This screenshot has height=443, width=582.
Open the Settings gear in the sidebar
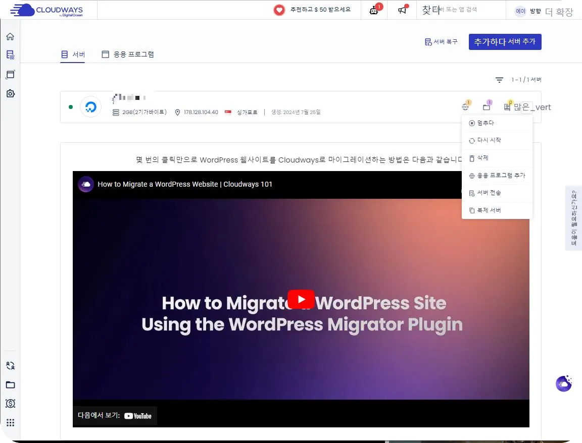click(10, 93)
